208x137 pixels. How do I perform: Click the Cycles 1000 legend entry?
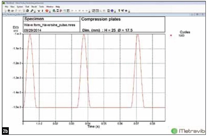[x=184, y=34]
